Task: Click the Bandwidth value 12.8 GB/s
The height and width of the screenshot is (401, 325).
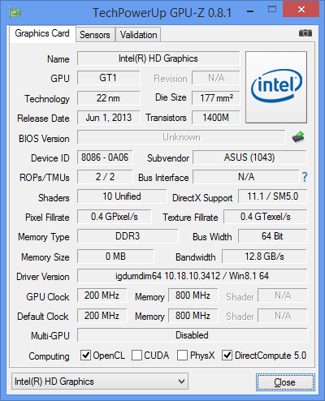Action: 264,256
